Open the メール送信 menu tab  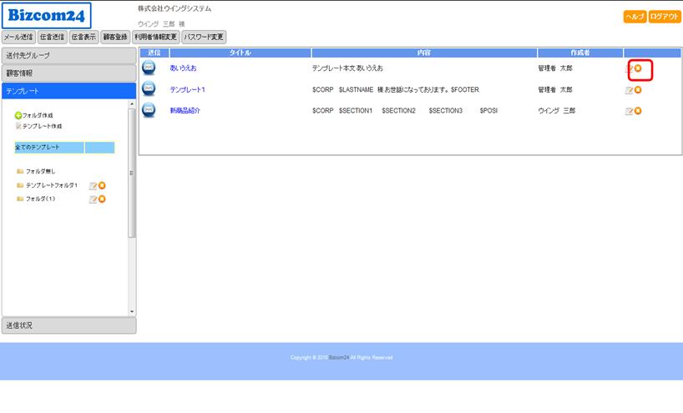click(18, 37)
